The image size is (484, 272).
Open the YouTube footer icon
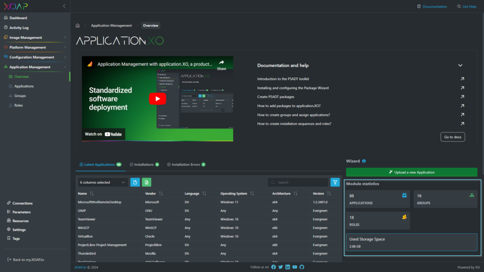click(x=295, y=267)
